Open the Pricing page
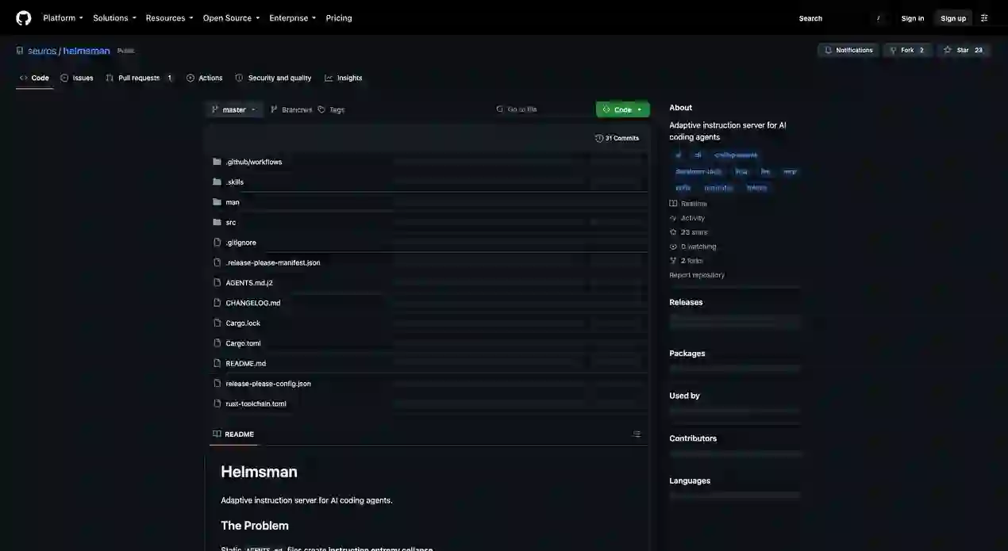The width and height of the screenshot is (1008, 551). (x=339, y=18)
